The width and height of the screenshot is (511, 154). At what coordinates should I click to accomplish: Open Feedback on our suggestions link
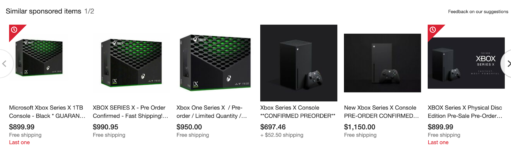[478, 11]
